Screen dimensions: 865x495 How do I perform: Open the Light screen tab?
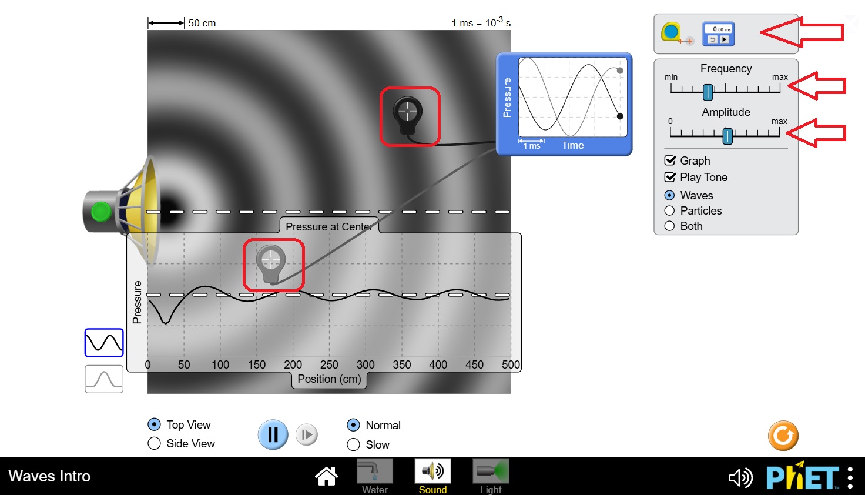(x=491, y=476)
